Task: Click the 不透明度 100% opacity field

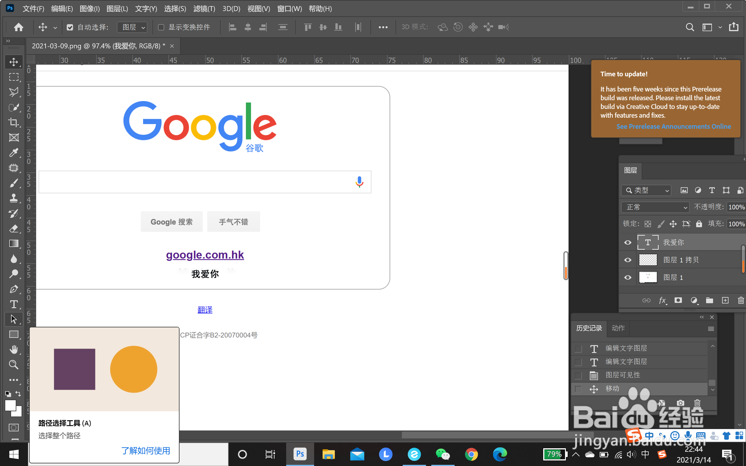Action: click(x=736, y=207)
